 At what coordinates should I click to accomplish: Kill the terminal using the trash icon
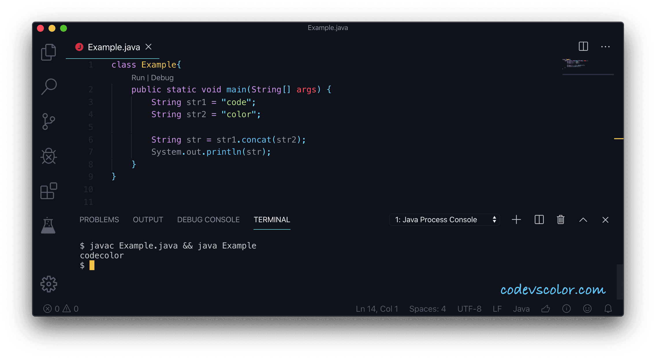560,220
